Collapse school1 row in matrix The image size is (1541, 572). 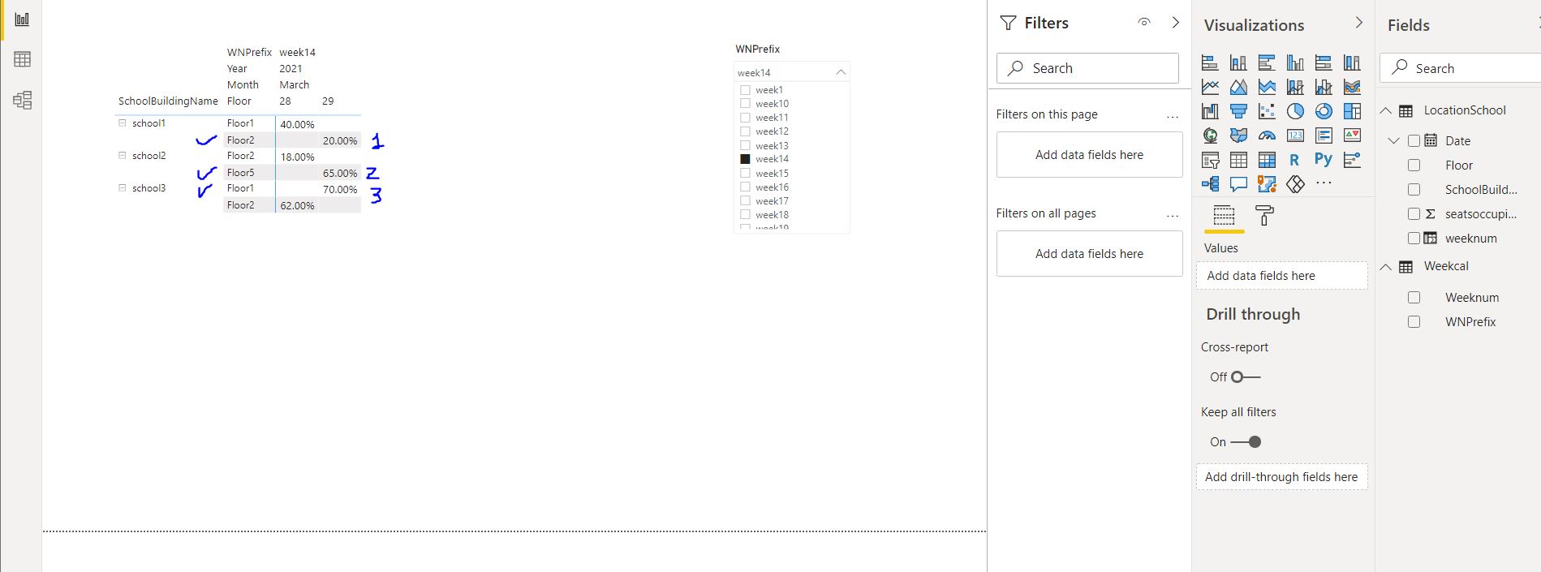pyautogui.click(x=123, y=123)
